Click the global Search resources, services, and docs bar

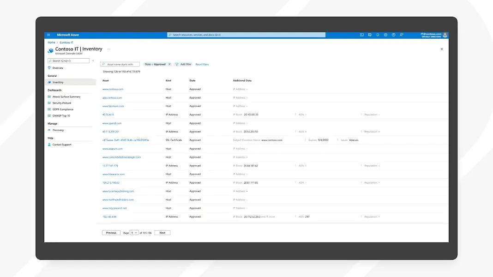(246, 35)
